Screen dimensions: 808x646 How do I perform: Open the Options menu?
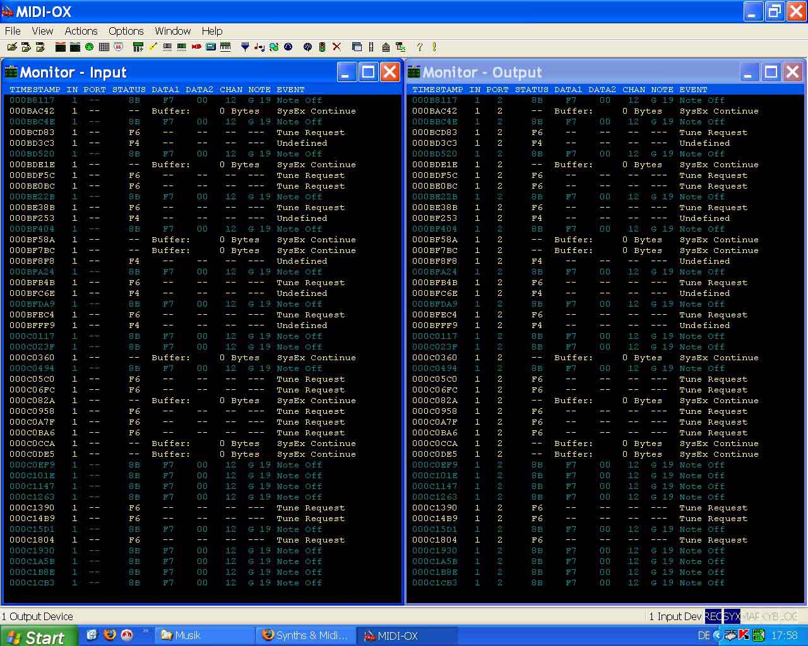point(126,31)
